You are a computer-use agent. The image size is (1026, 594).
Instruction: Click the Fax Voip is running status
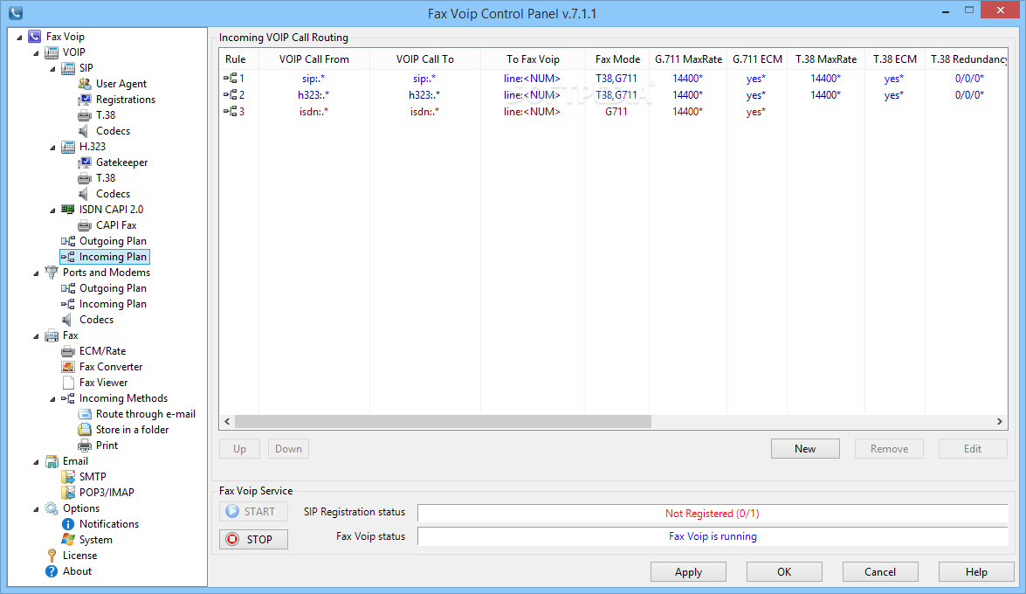(x=713, y=536)
